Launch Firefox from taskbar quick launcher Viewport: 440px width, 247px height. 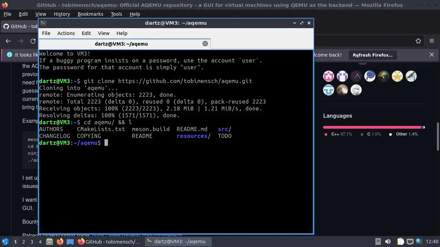click(60, 242)
